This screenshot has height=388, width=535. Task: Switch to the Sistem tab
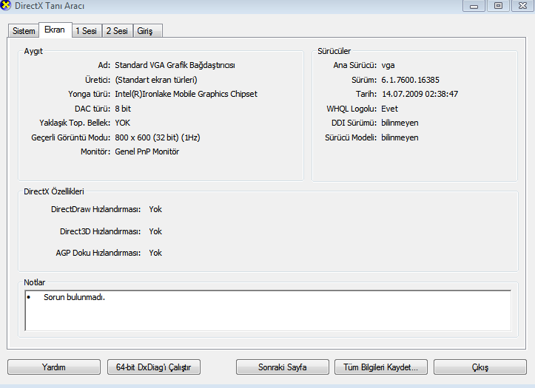tap(24, 31)
